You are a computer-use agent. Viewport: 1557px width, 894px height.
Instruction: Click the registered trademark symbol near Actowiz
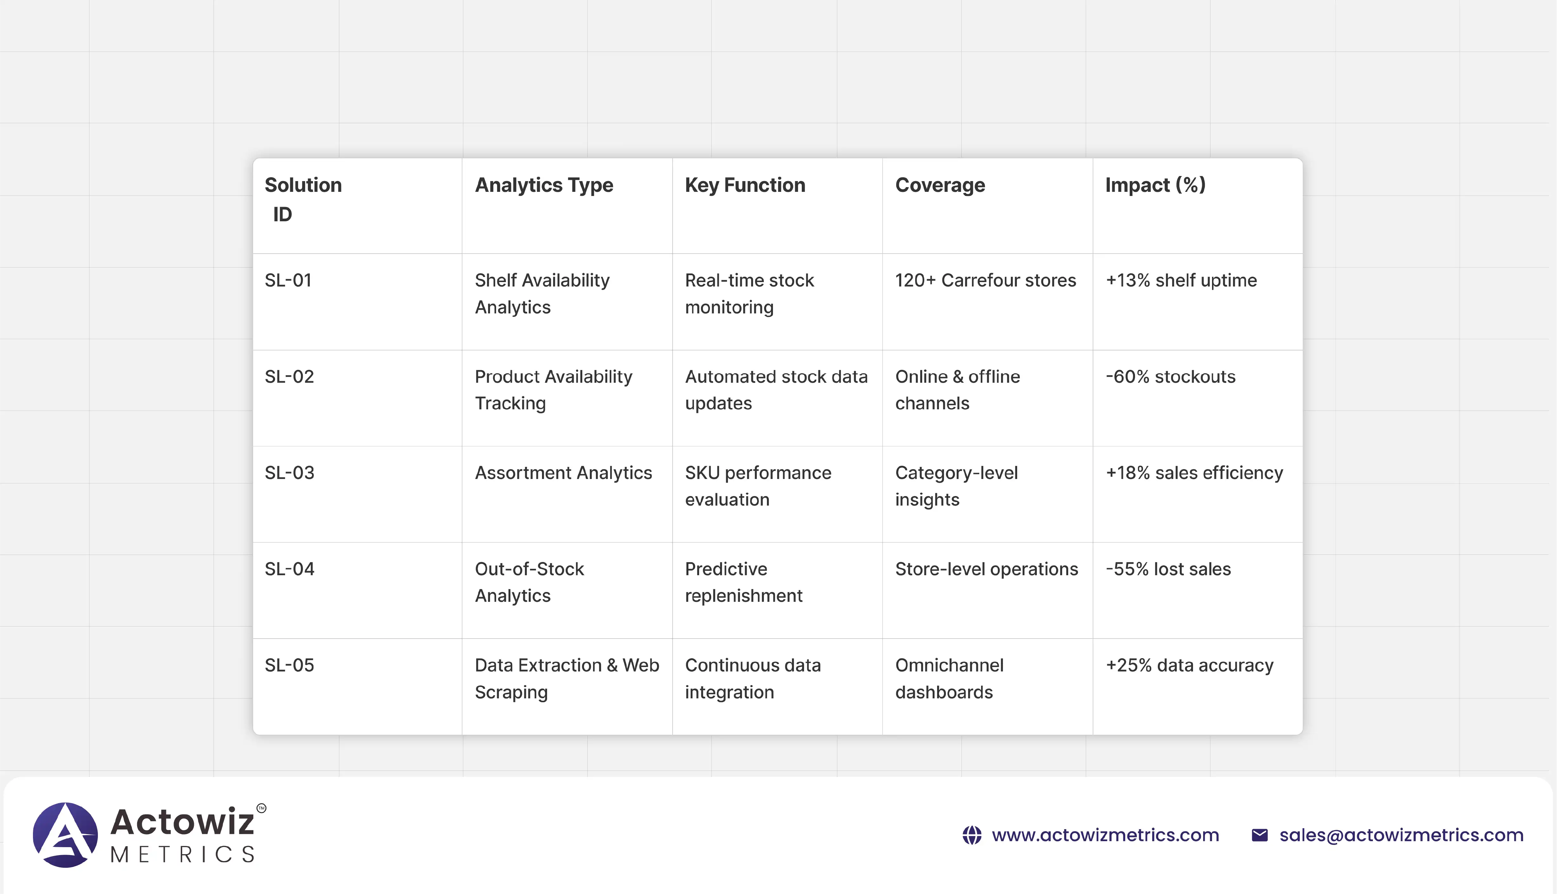(261, 808)
